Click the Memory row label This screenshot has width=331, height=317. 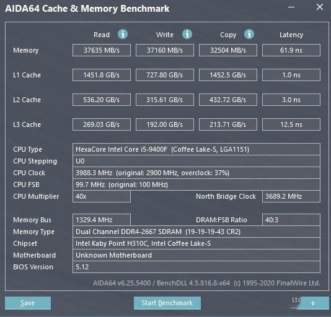tap(26, 50)
